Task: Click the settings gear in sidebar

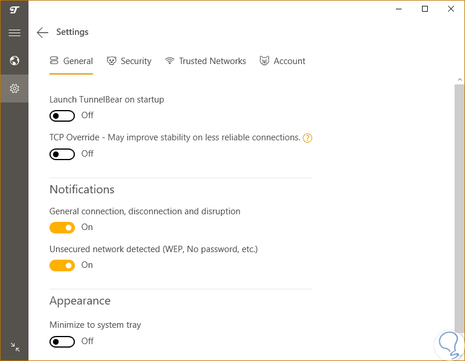Action: 15,89
